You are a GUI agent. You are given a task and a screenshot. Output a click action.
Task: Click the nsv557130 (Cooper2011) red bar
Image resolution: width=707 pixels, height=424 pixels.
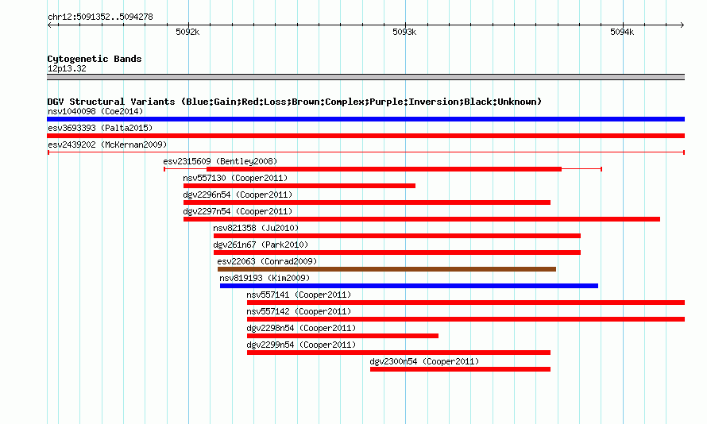[299, 186]
